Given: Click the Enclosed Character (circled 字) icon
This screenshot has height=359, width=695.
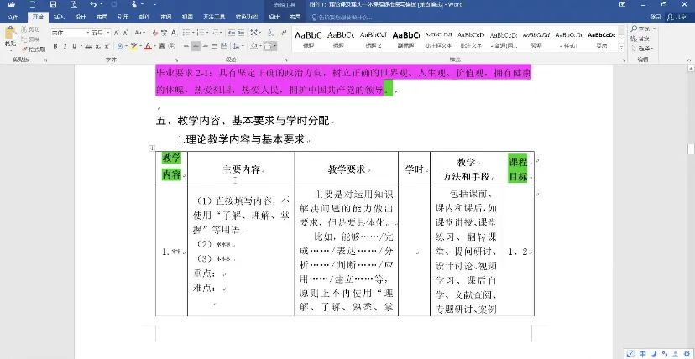Looking at the screenshot, I should pyautogui.click(x=171, y=46).
